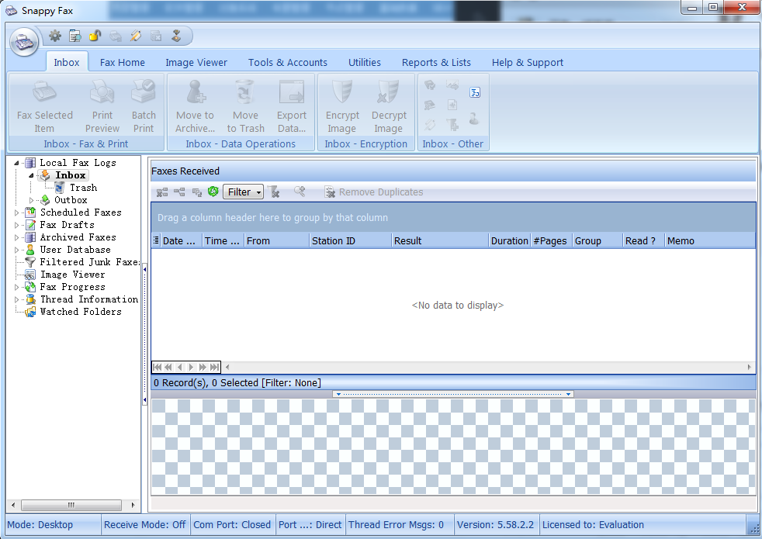Click the Snappy Fax application orb button

[24, 41]
